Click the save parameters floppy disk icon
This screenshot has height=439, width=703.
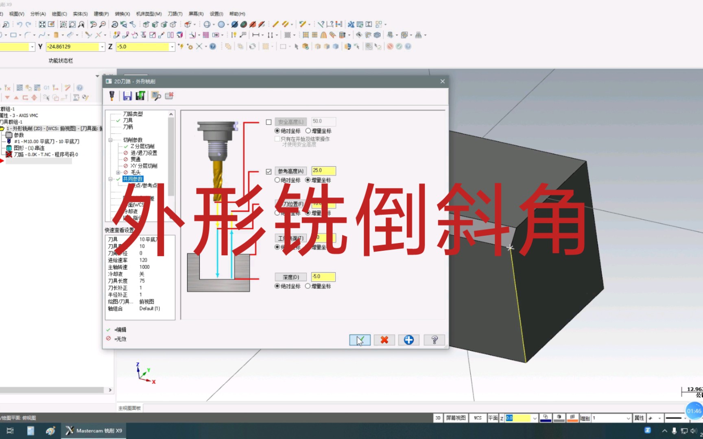click(x=127, y=96)
